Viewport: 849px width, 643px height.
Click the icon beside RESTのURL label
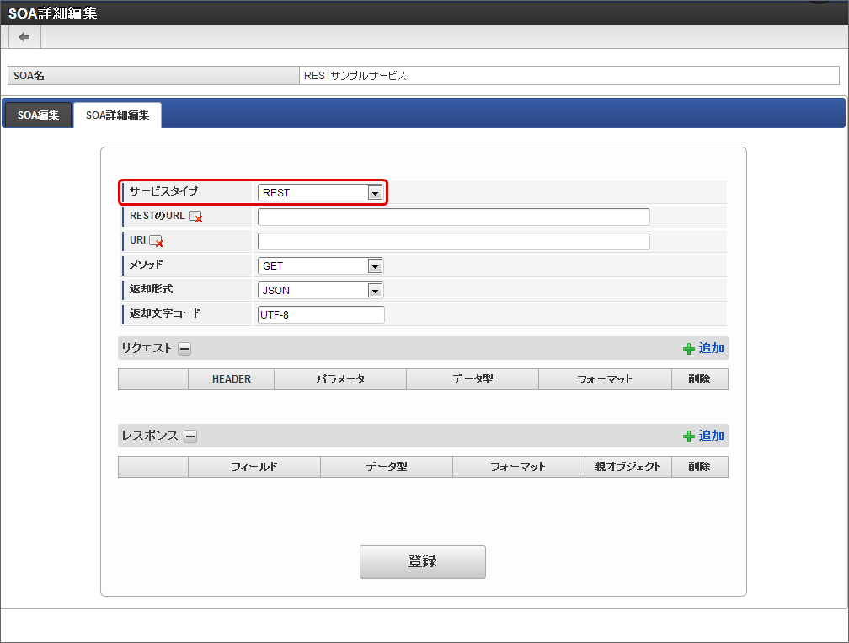(195, 217)
